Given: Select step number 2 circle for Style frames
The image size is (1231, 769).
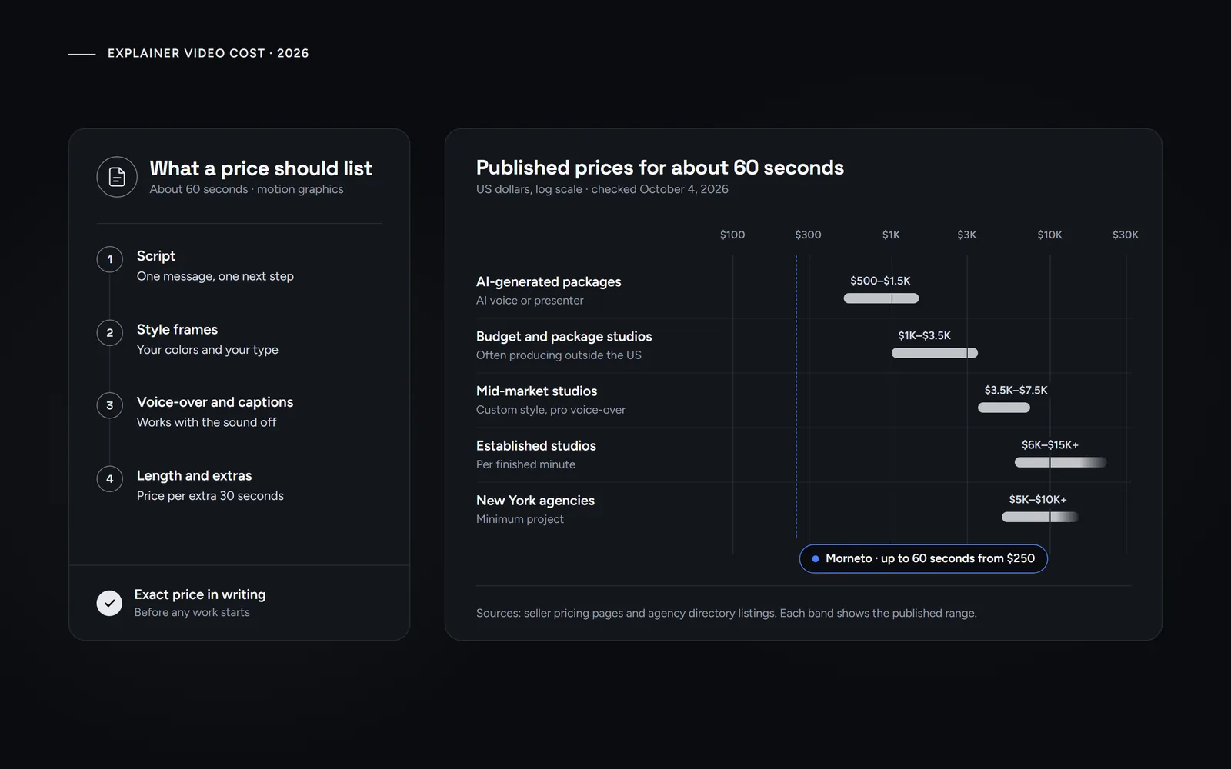Looking at the screenshot, I should click(110, 332).
